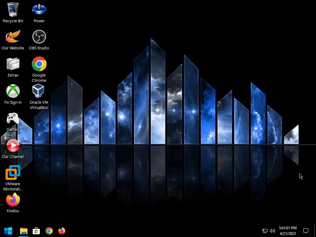Open the Power desktop shortcut
The height and width of the screenshot is (237, 316).
click(39, 12)
